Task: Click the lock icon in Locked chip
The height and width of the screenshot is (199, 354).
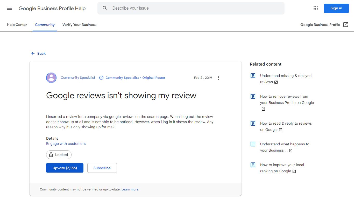Action: pyautogui.click(x=51, y=155)
